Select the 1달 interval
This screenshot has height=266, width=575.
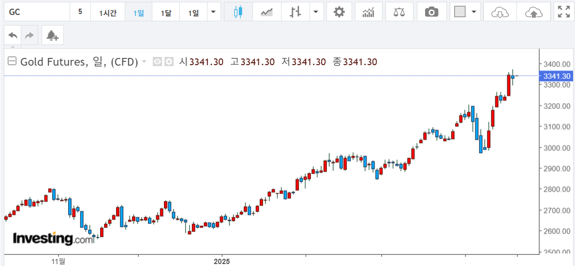pos(166,13)
